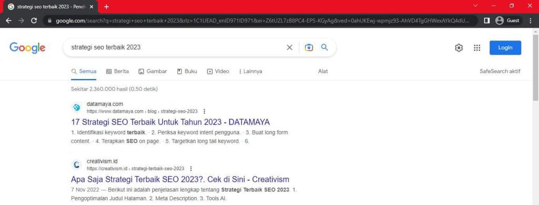Click the magnifier search button
This screenshot has width=539, height=205.
(324, 47)
